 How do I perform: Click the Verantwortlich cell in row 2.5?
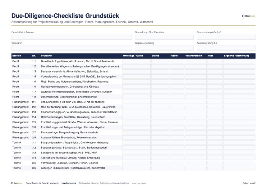(196, 122)
